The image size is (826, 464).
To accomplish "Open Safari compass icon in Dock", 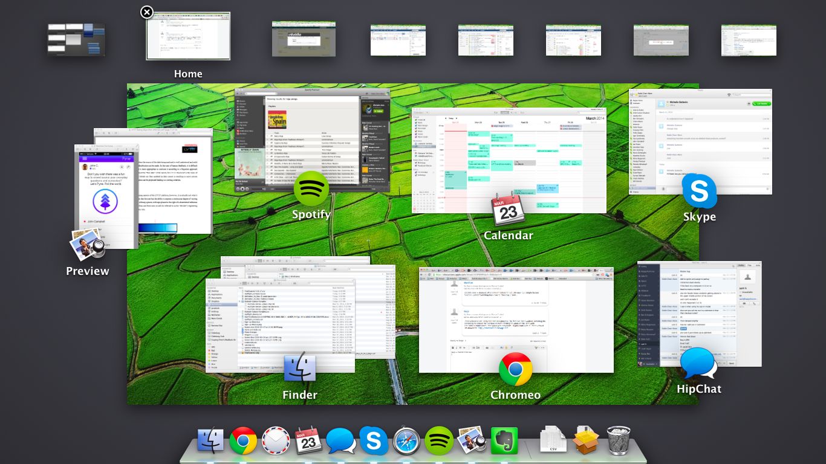I will 406,441.
